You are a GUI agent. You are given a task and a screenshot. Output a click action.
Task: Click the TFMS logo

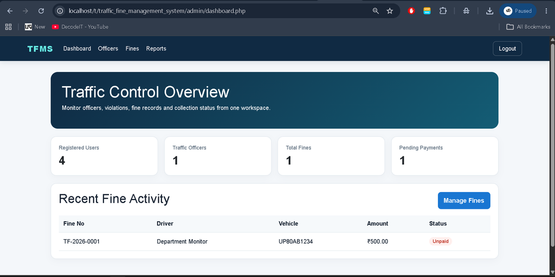coord(40,49)
